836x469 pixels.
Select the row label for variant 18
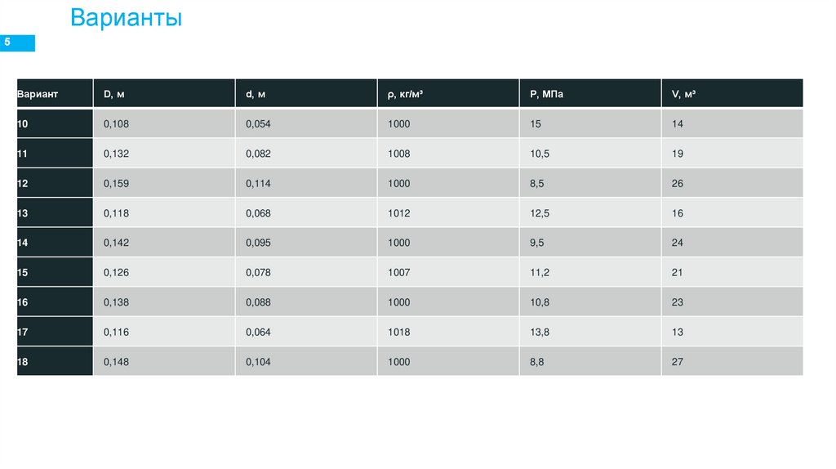[x=23, y=361]
